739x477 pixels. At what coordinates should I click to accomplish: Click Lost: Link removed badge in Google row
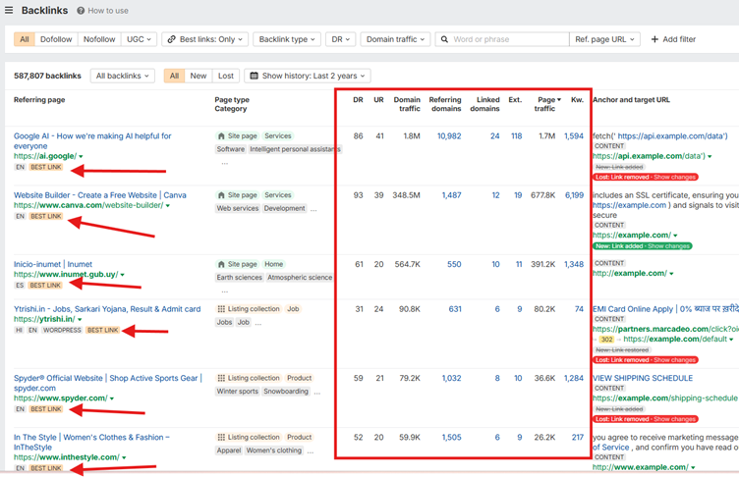tap(646, 177)
